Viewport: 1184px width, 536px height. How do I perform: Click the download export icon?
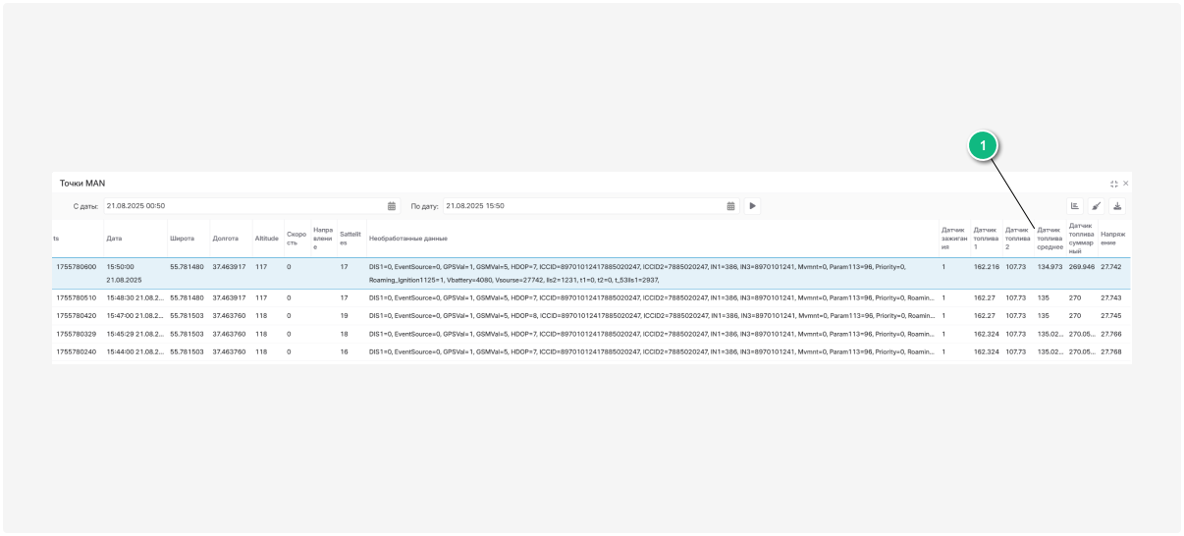[1117, 206]
